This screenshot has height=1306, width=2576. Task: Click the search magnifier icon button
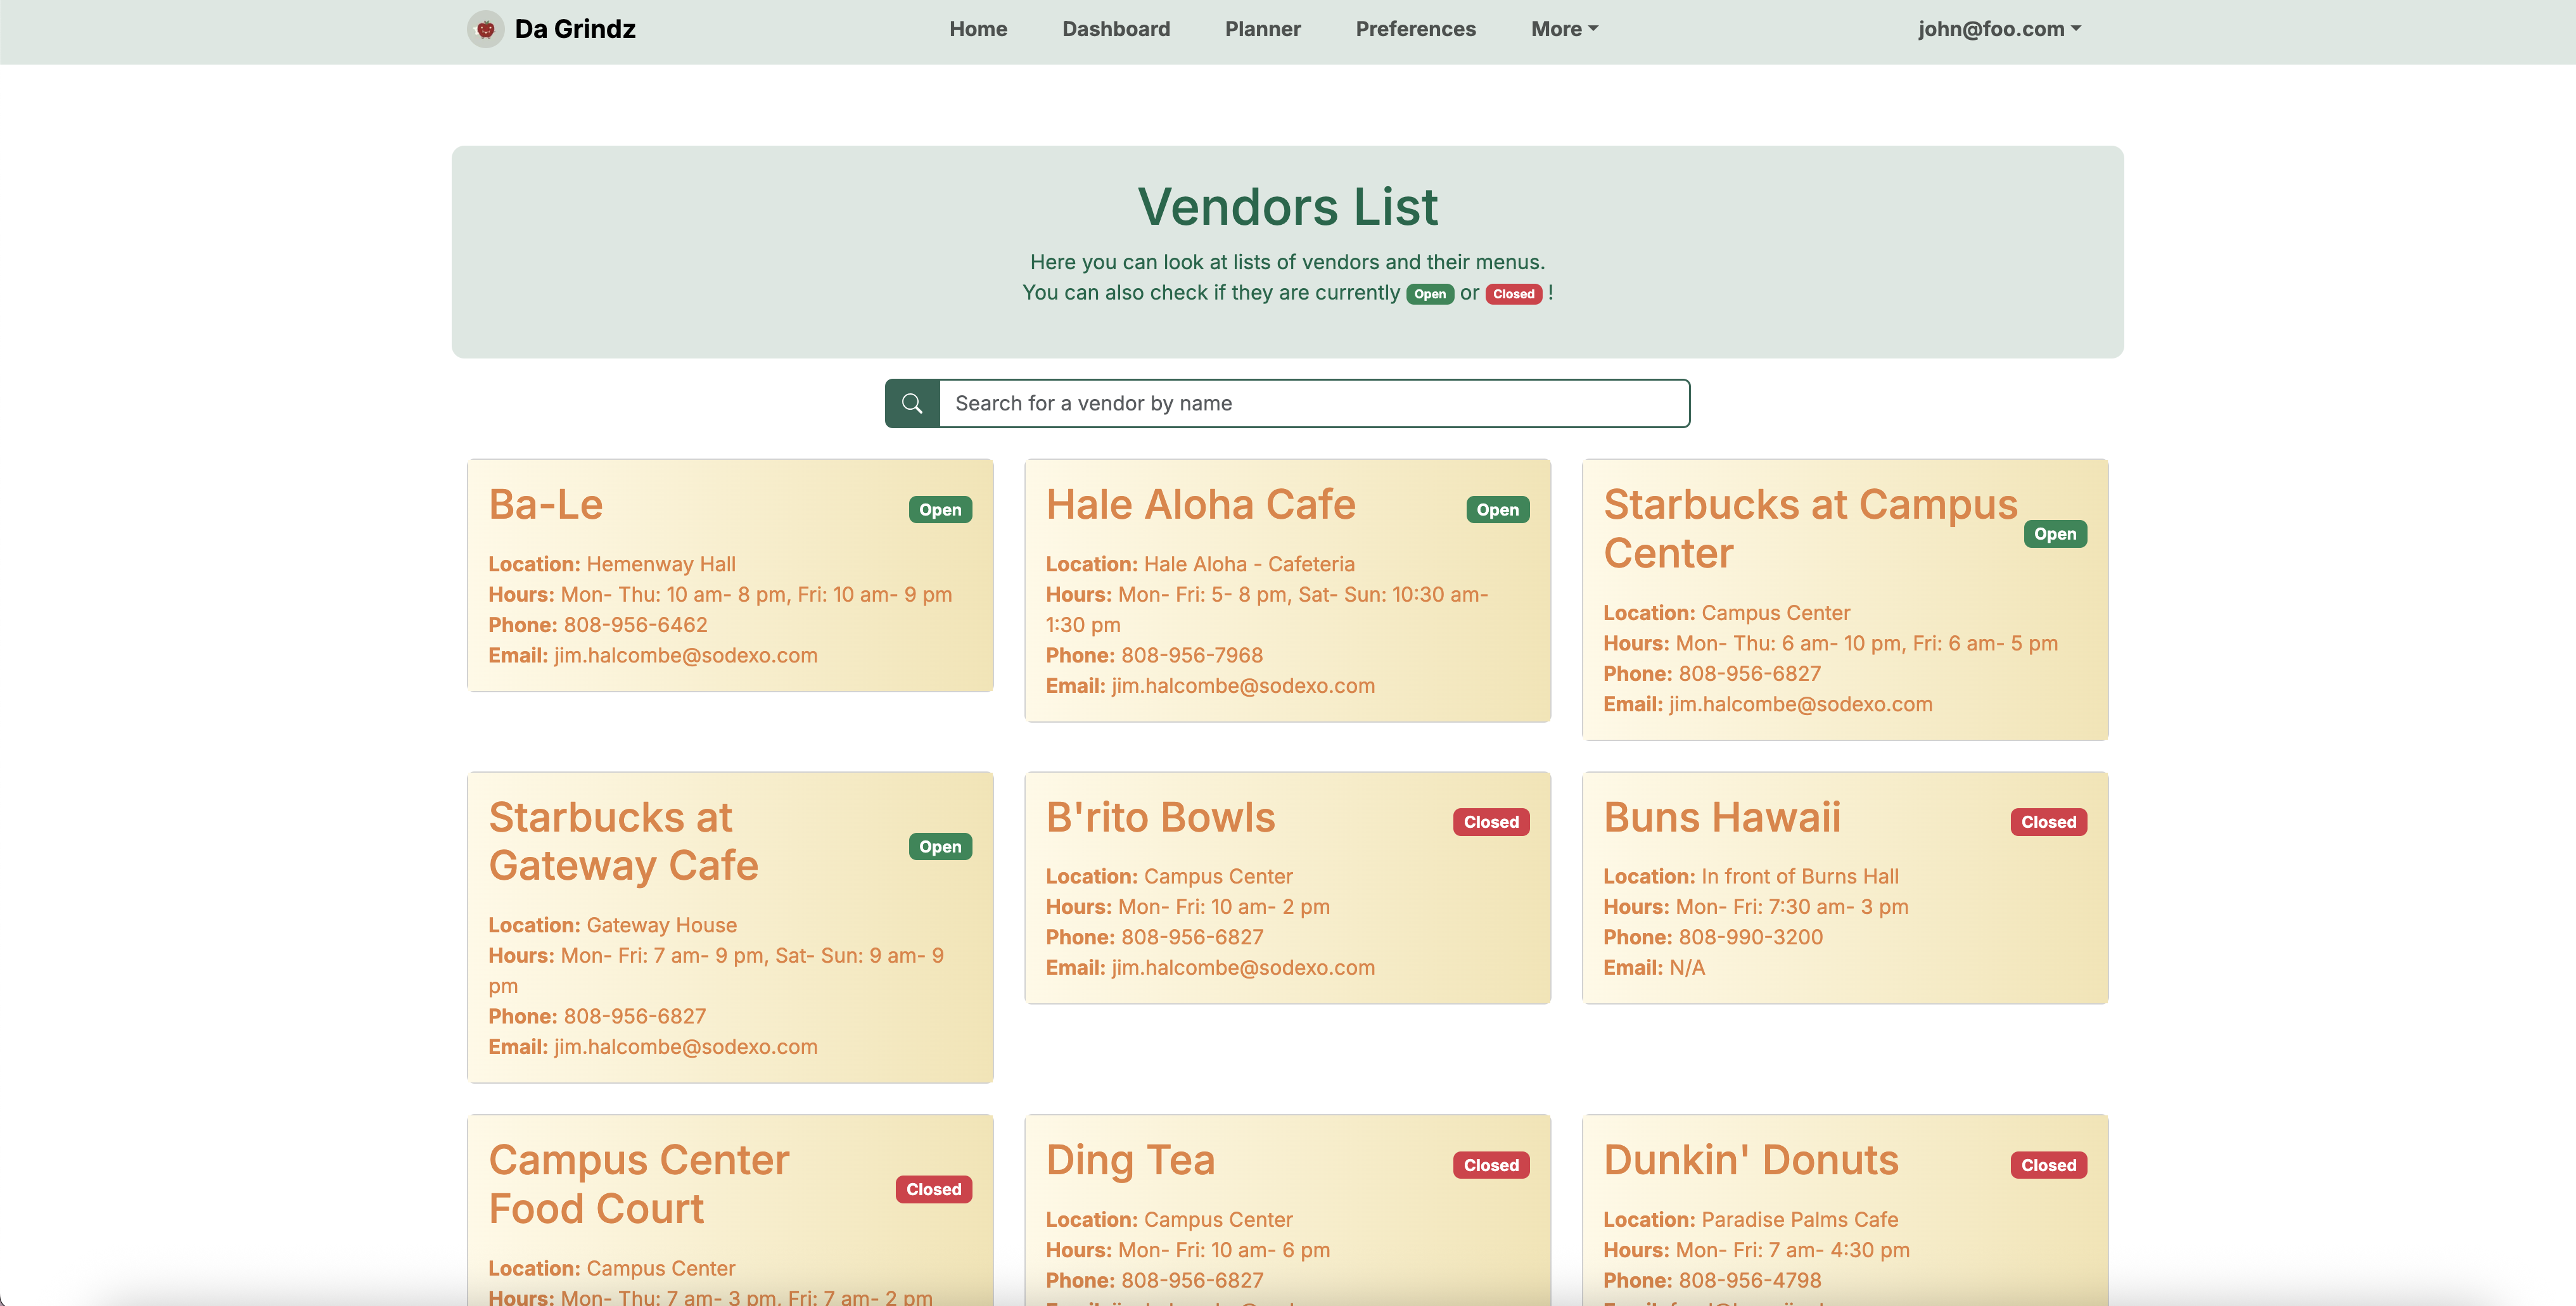click(x=912, y=403)
